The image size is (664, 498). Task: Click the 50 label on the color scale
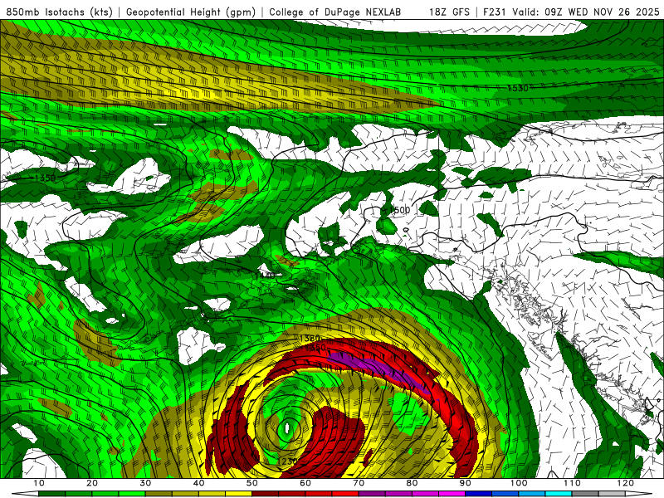[x=252, y=483]
